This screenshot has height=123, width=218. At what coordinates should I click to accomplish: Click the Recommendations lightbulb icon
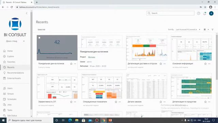(x=4, y=73)
